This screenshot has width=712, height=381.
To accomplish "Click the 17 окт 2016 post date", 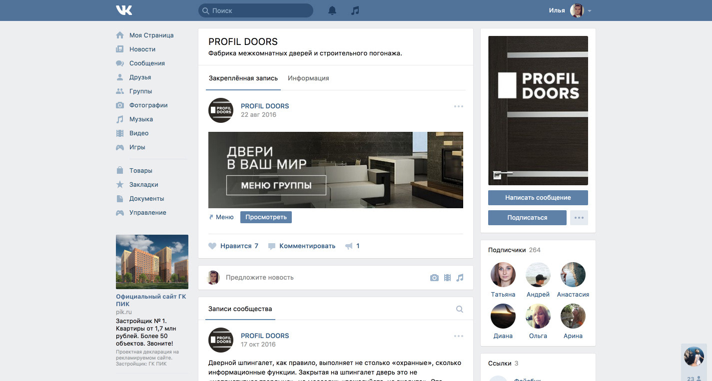I will (x=258, y=345).
